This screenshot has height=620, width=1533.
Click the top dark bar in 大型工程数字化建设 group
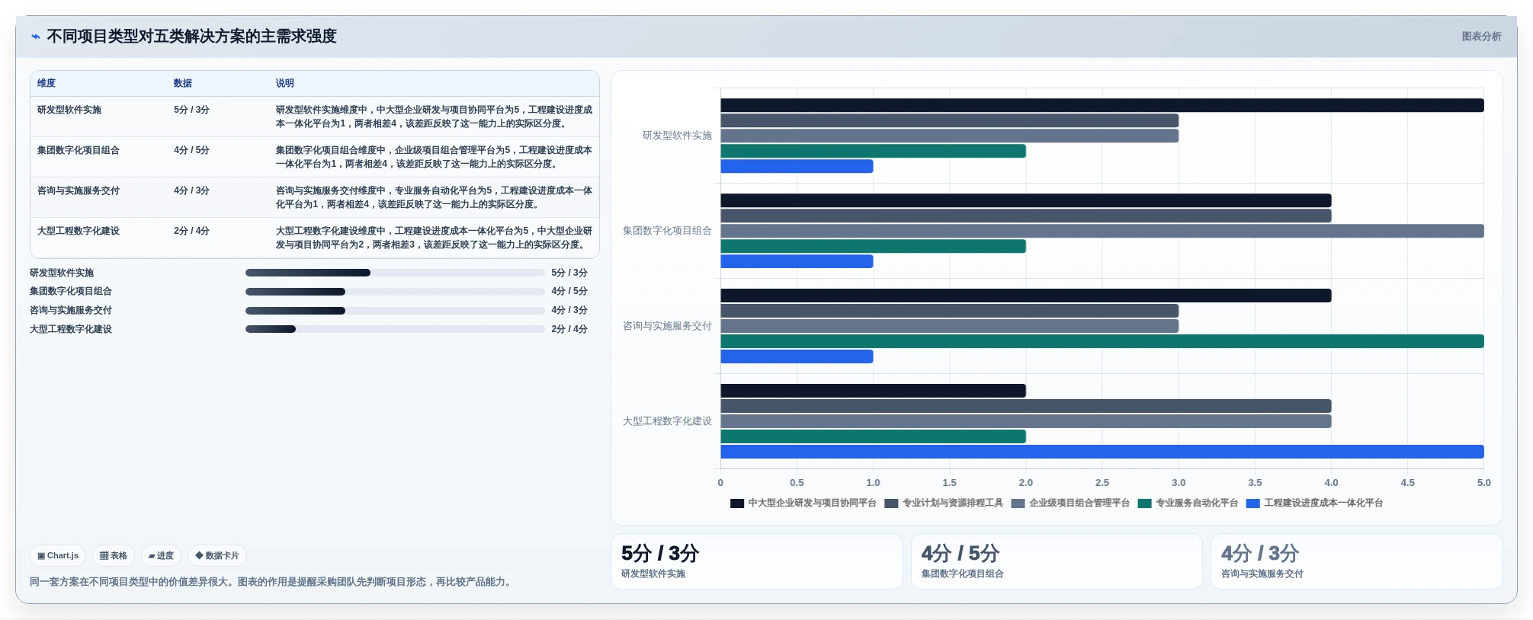tap(873, 391)
